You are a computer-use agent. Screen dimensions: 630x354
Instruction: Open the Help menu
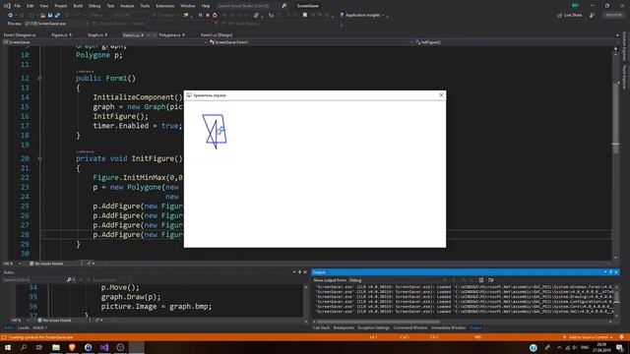click(x=206, y=6)
